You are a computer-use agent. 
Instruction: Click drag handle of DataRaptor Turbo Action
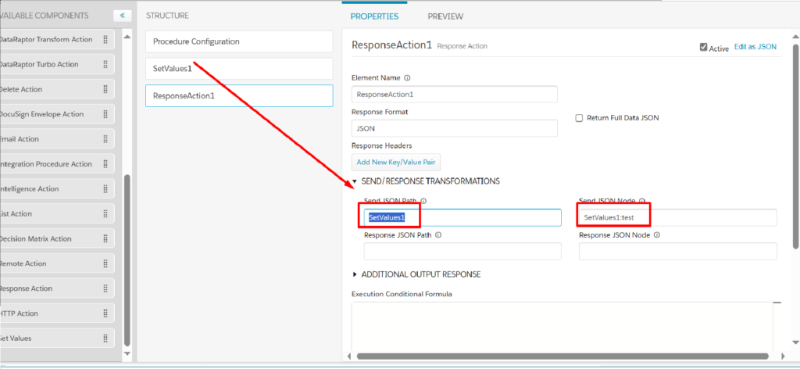tap(105, 64)
